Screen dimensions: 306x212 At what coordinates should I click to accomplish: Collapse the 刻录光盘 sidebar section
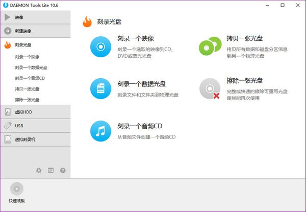coord(35,45)
